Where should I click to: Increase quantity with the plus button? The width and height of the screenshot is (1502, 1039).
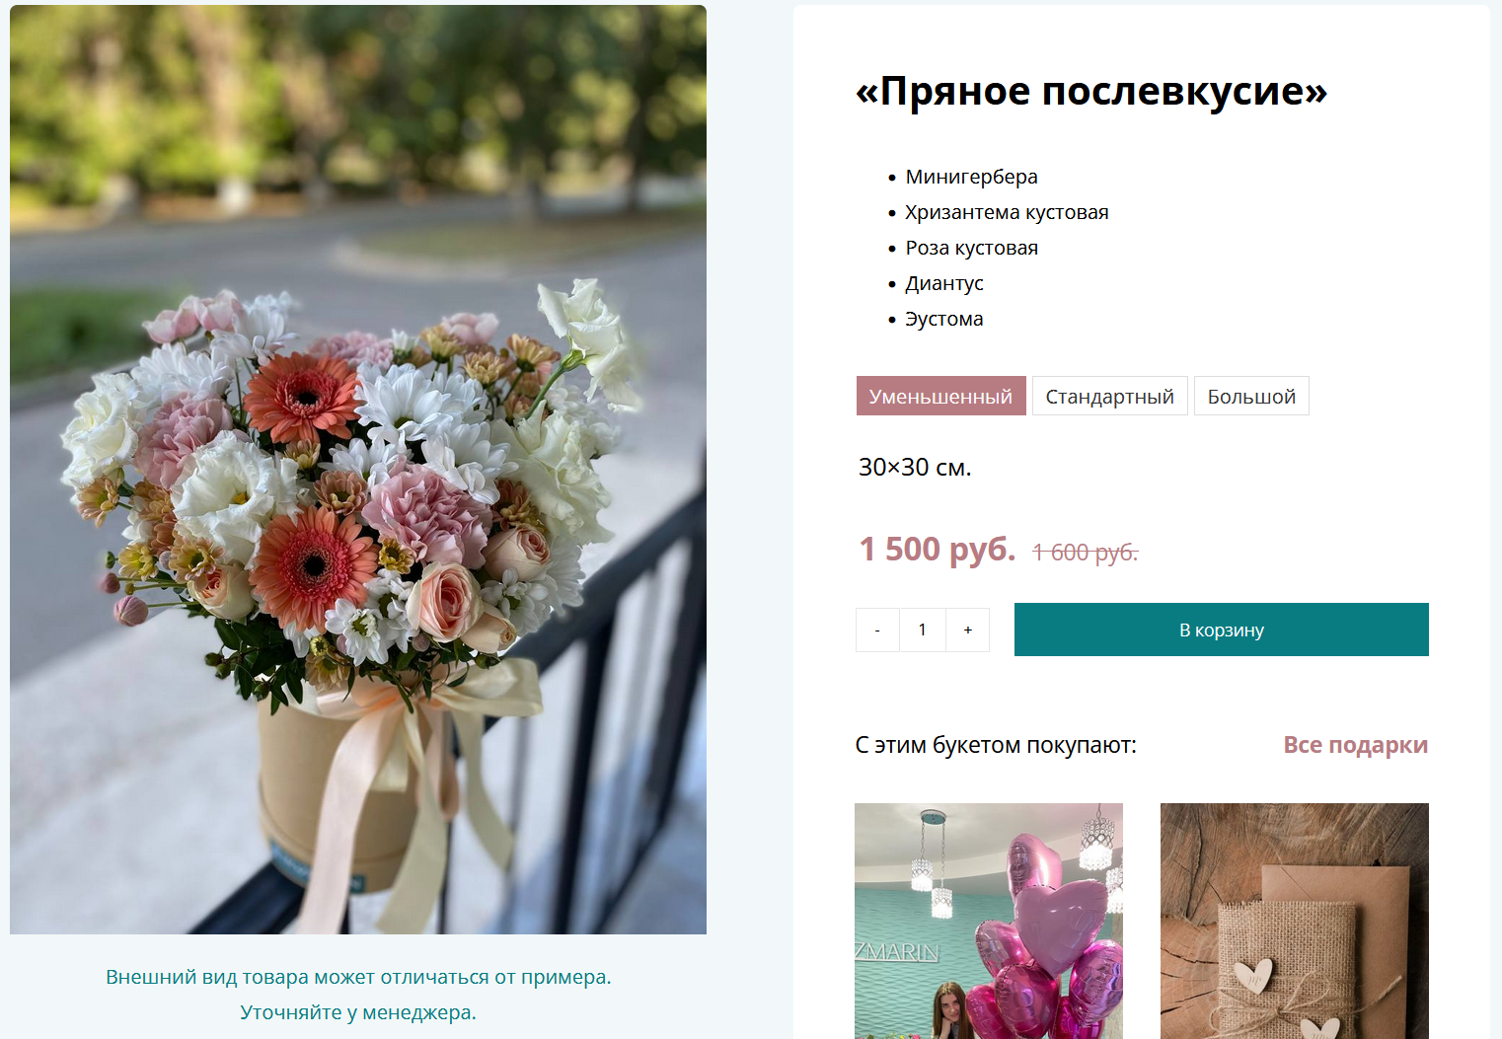pyautogui.click(x=968, y=630)
